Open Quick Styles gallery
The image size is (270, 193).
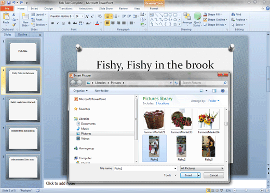197,20
